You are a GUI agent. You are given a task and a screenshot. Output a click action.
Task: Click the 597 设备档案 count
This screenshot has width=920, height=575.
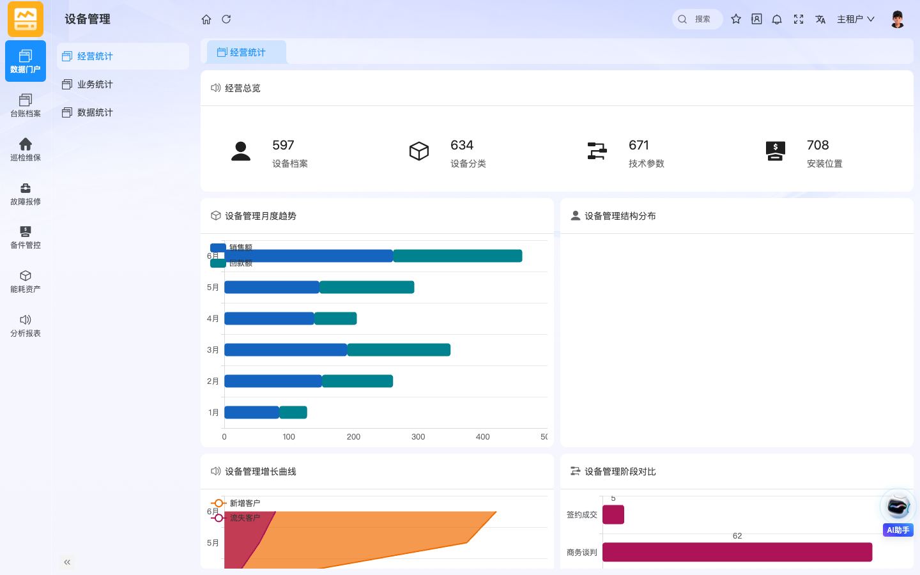pos(283,145)
